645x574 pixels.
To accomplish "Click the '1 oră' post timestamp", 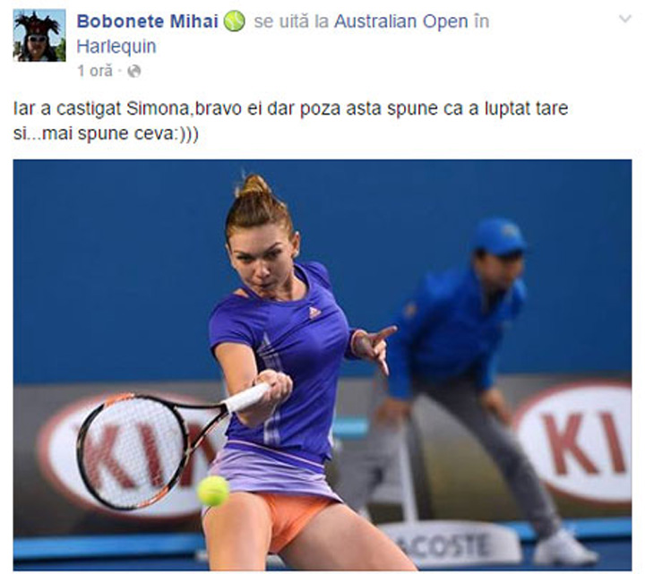I will coord(95,71).
